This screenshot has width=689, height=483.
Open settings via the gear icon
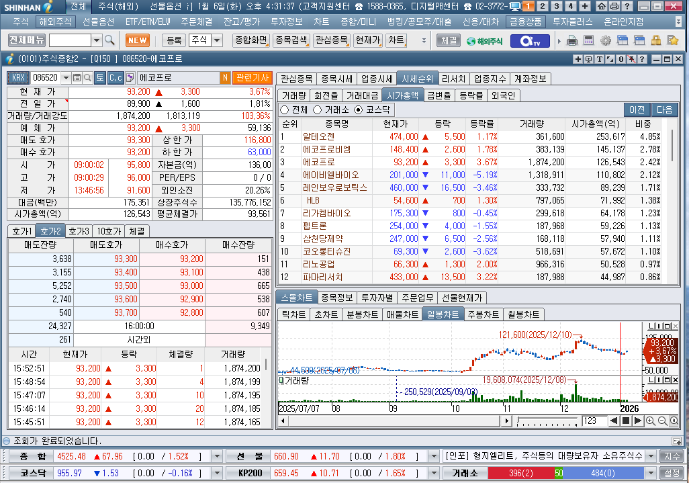pyautogui.click(x=606, y=41)
